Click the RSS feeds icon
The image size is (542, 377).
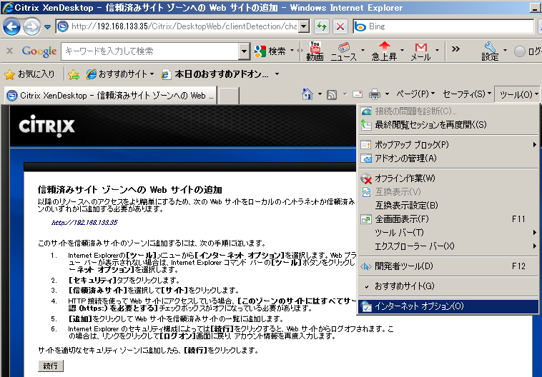(x=332, y=94)
